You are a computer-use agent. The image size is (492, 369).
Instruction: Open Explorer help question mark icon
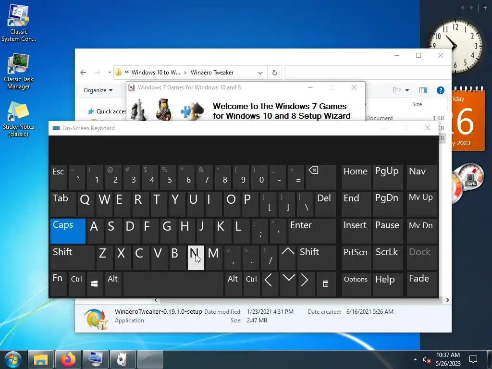(x=441, y=90)
